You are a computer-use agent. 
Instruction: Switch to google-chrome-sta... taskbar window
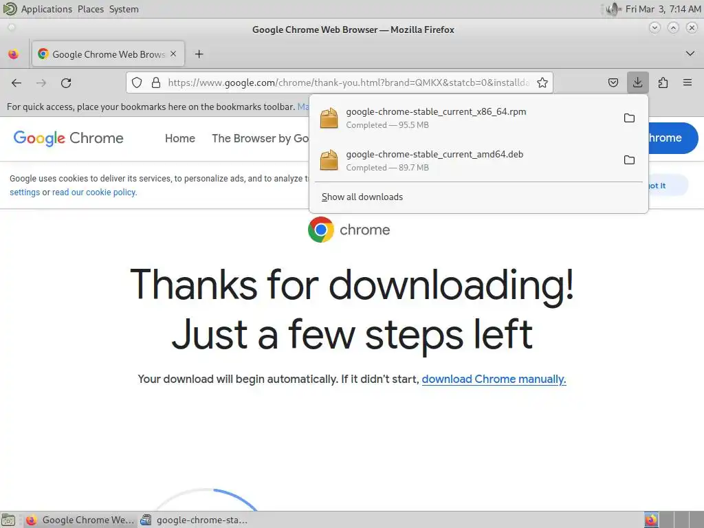pos(194,520)
